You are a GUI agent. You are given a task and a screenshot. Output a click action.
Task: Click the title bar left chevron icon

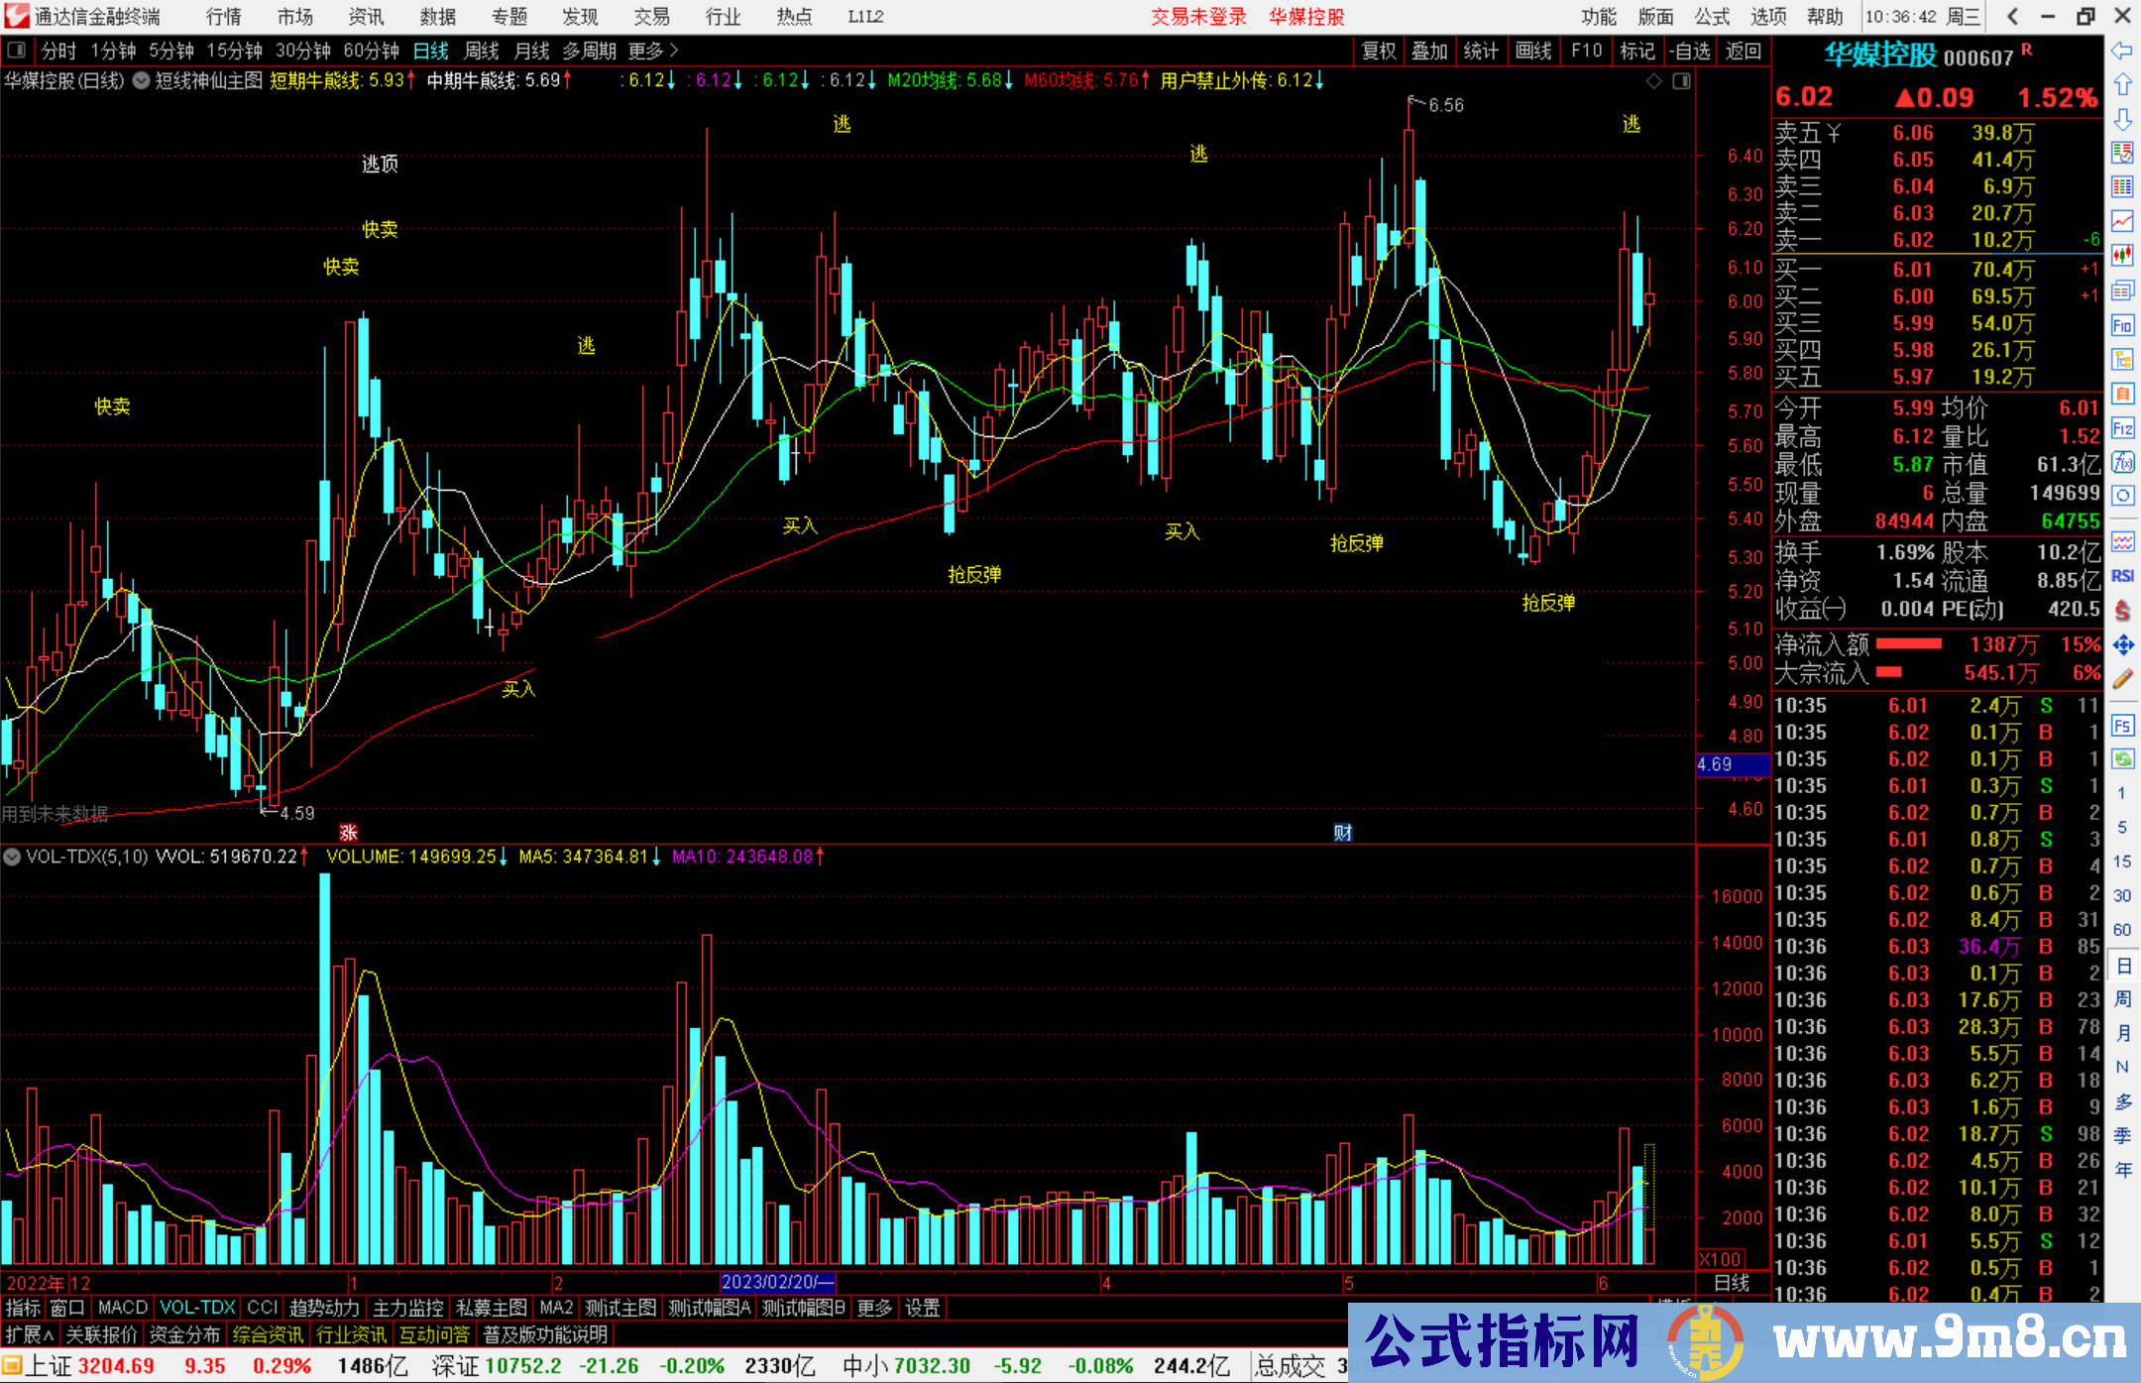(x=2012, y=16)
